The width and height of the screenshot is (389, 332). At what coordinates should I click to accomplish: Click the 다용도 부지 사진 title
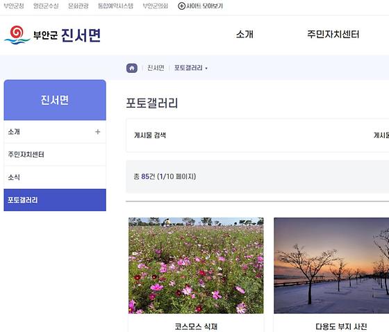click(341, 326)
